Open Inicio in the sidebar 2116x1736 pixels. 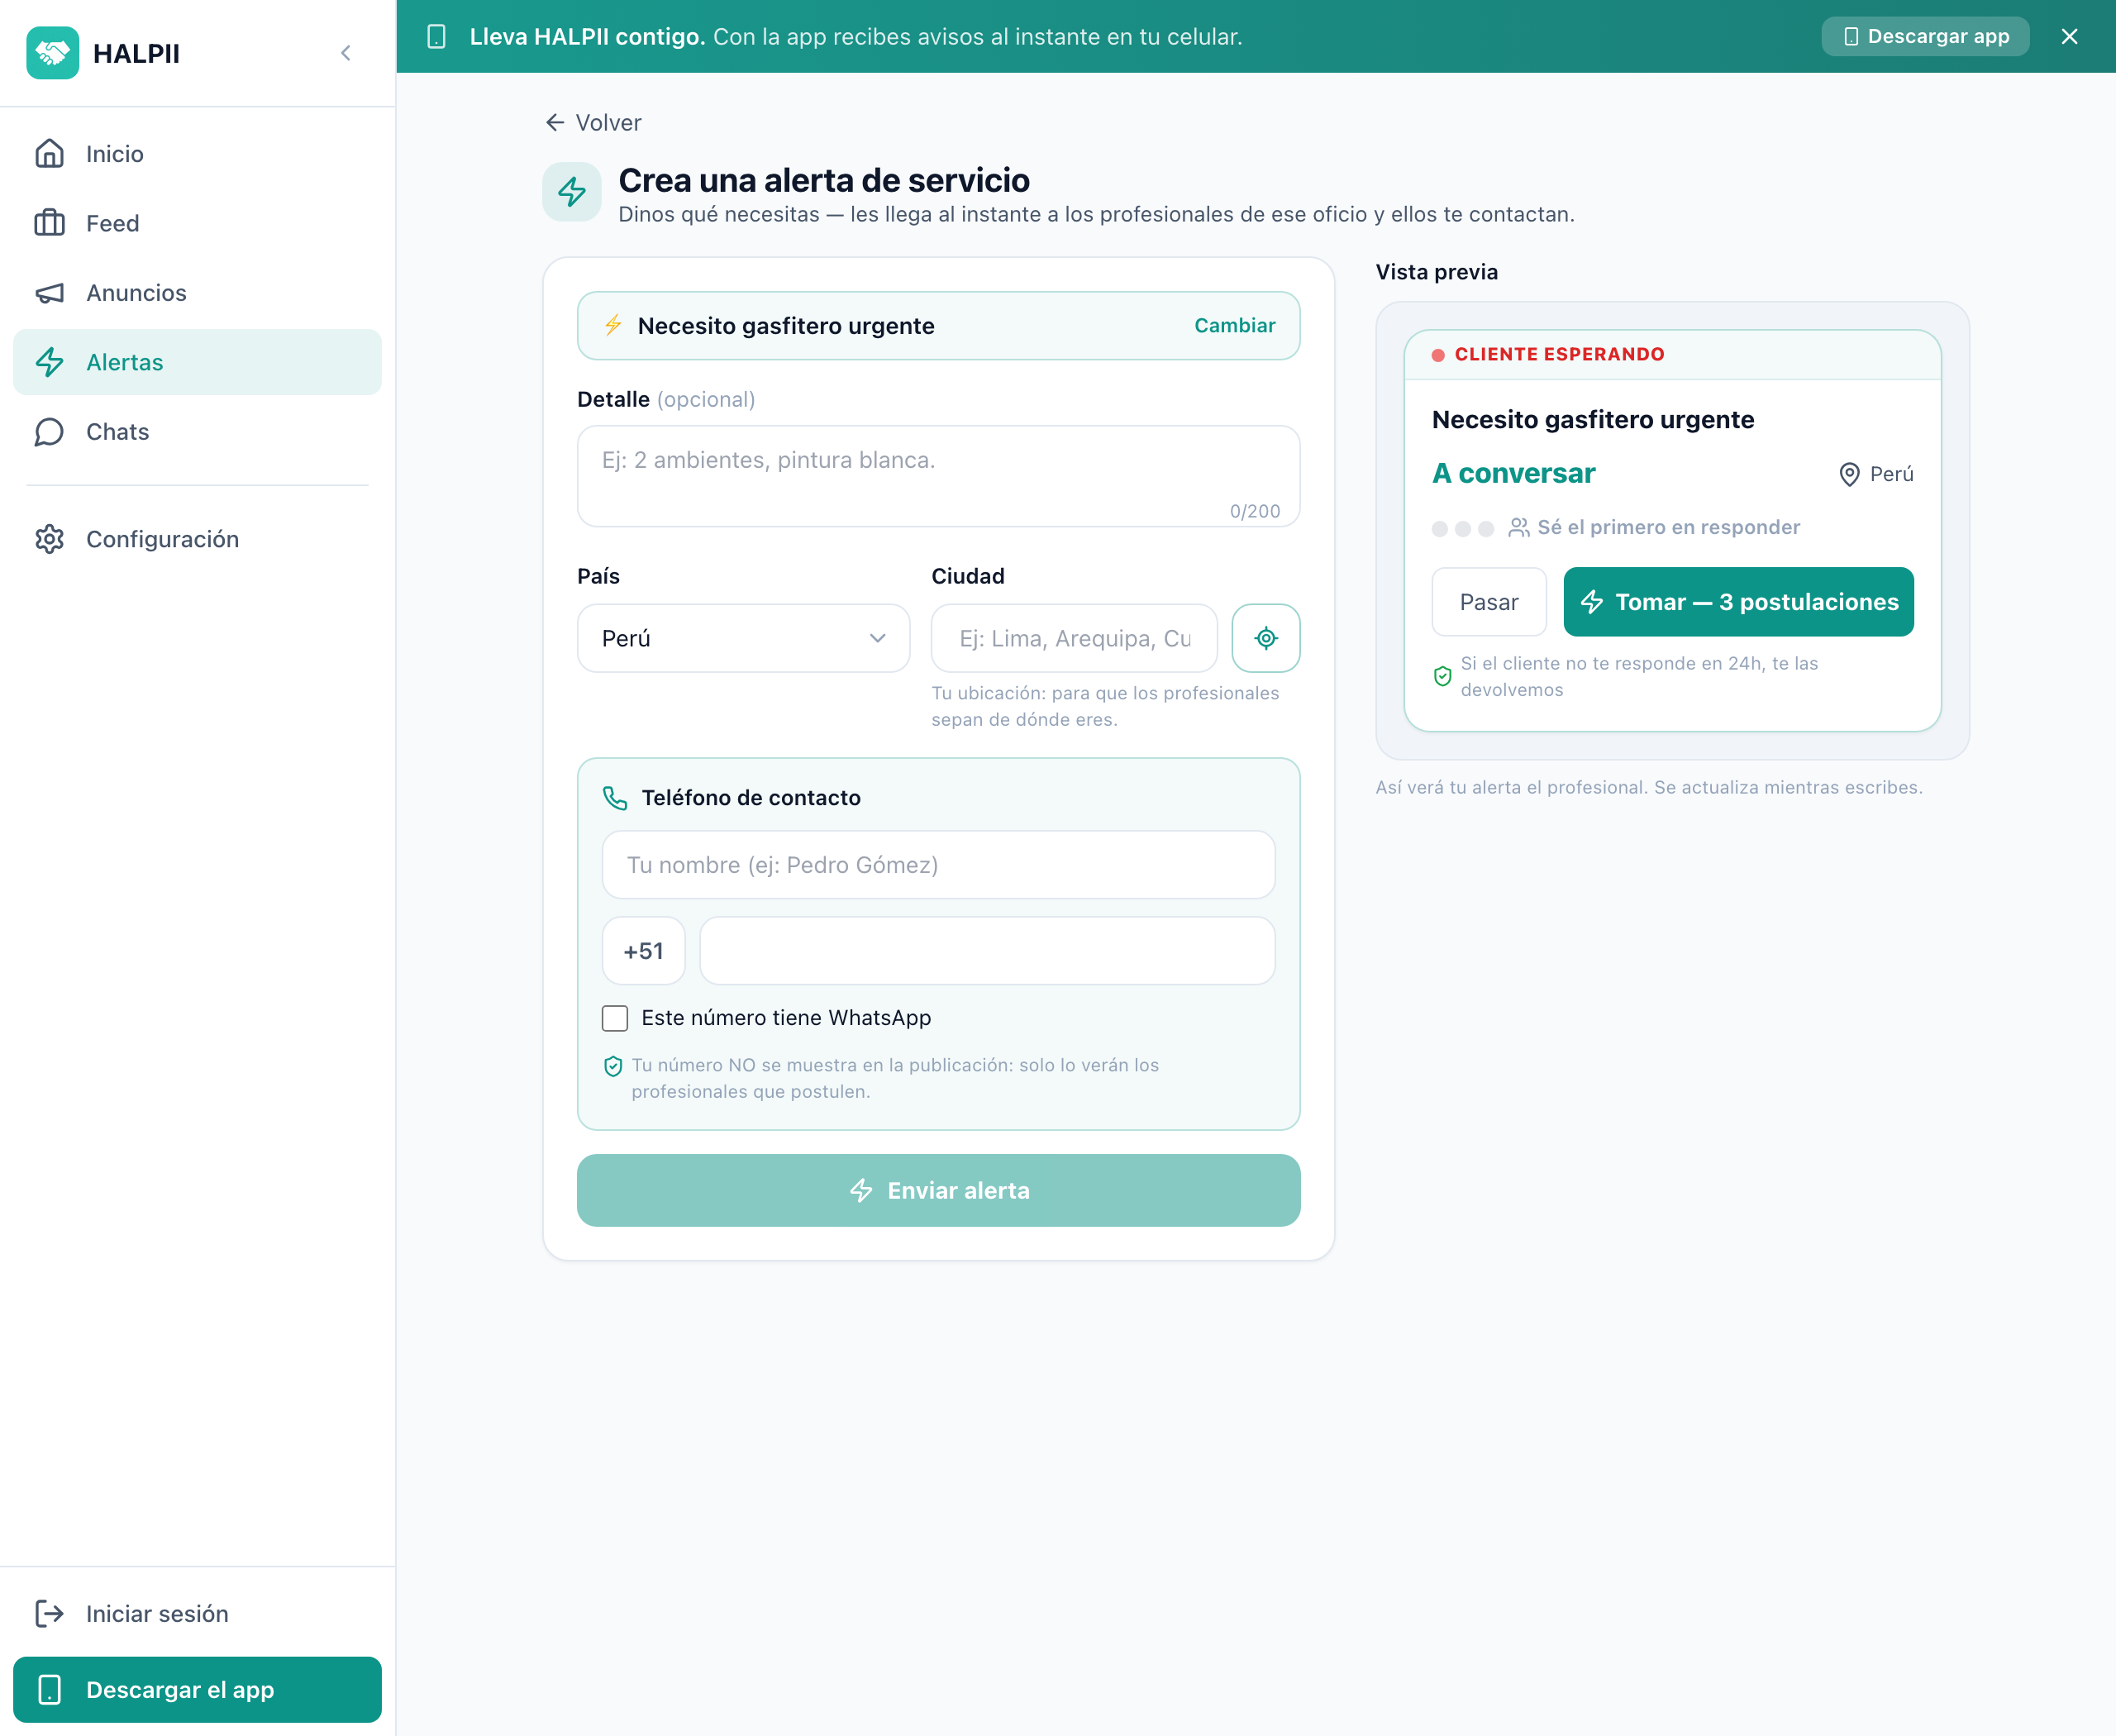tap(197, 154)
